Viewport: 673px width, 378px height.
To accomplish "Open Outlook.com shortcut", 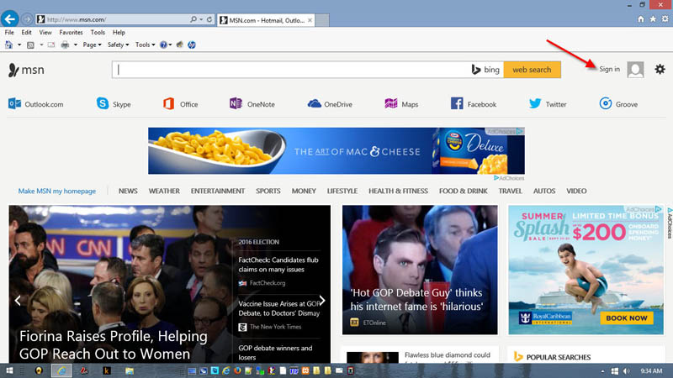I will click(x=35, y=104).
